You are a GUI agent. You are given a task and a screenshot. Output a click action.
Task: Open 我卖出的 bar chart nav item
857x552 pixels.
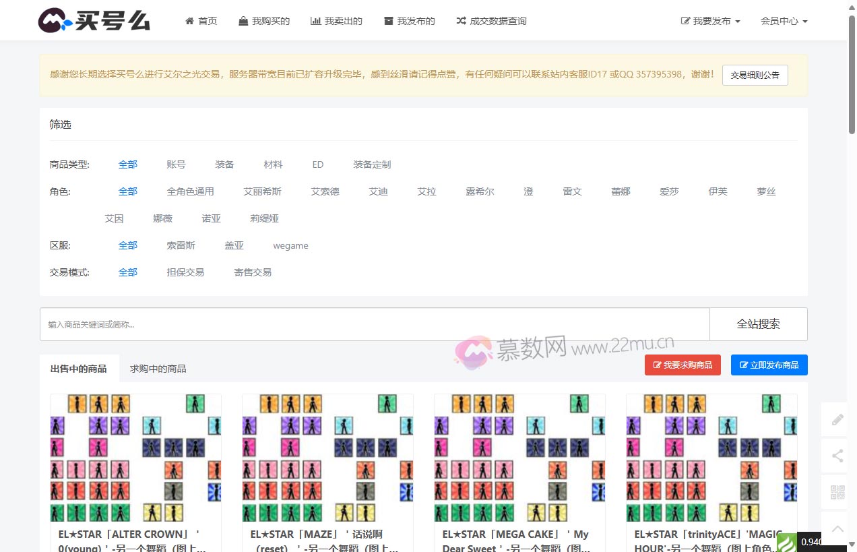click(336, 21)
